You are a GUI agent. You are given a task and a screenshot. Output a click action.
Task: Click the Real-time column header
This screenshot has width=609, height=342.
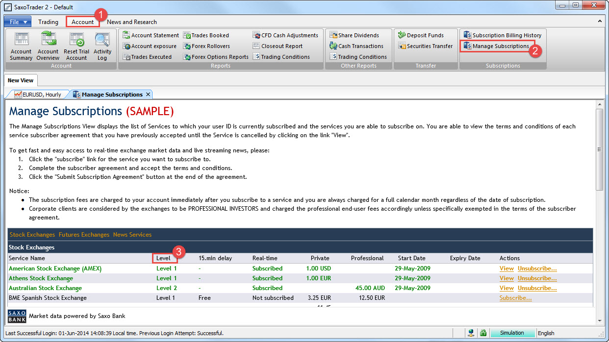265,258
